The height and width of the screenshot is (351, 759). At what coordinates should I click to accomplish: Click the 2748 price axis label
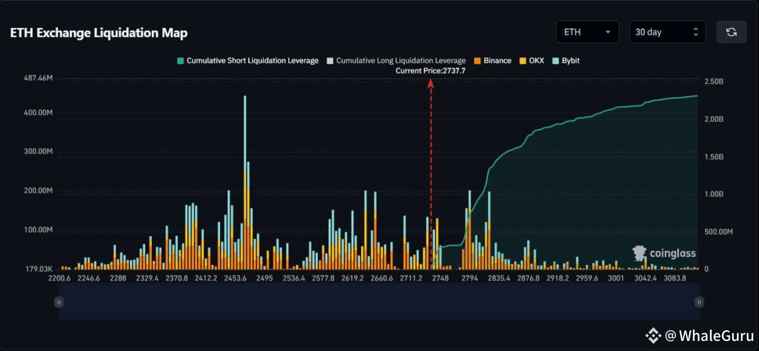pyautogui.click(x=441, y=278)
